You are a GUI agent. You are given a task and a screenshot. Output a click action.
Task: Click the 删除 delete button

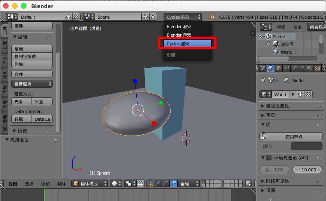click(x=32, y=64)
